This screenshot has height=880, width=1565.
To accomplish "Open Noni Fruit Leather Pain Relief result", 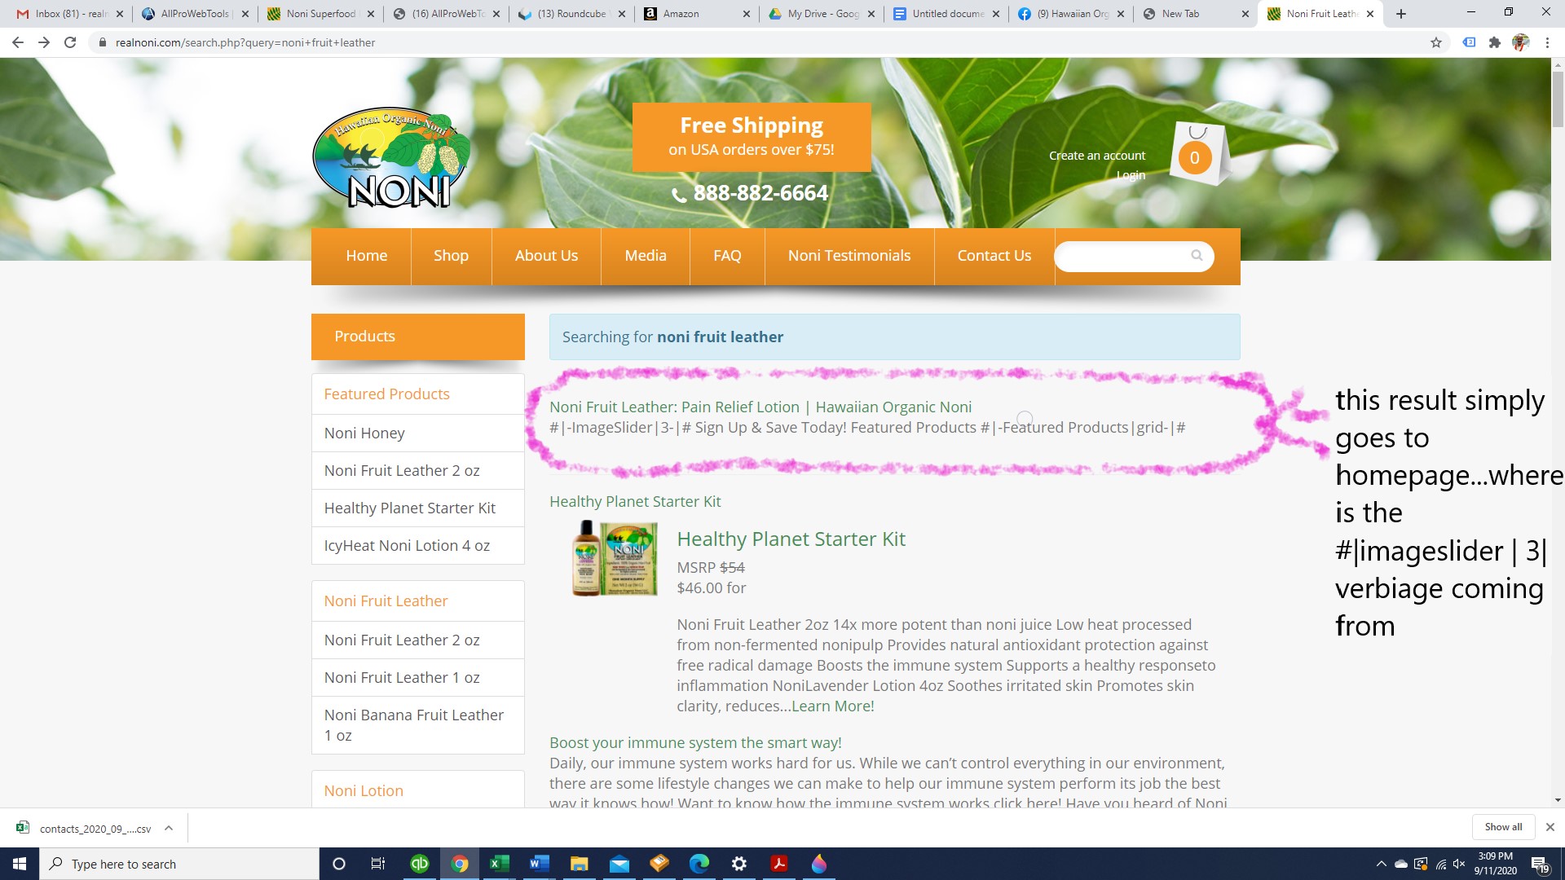I will [x=760, y=407].
